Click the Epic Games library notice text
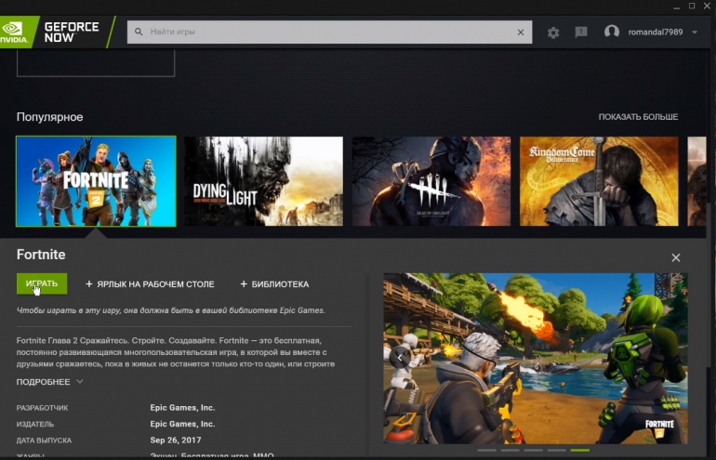This screenshot has height=460, width=716. coord(171,310)
